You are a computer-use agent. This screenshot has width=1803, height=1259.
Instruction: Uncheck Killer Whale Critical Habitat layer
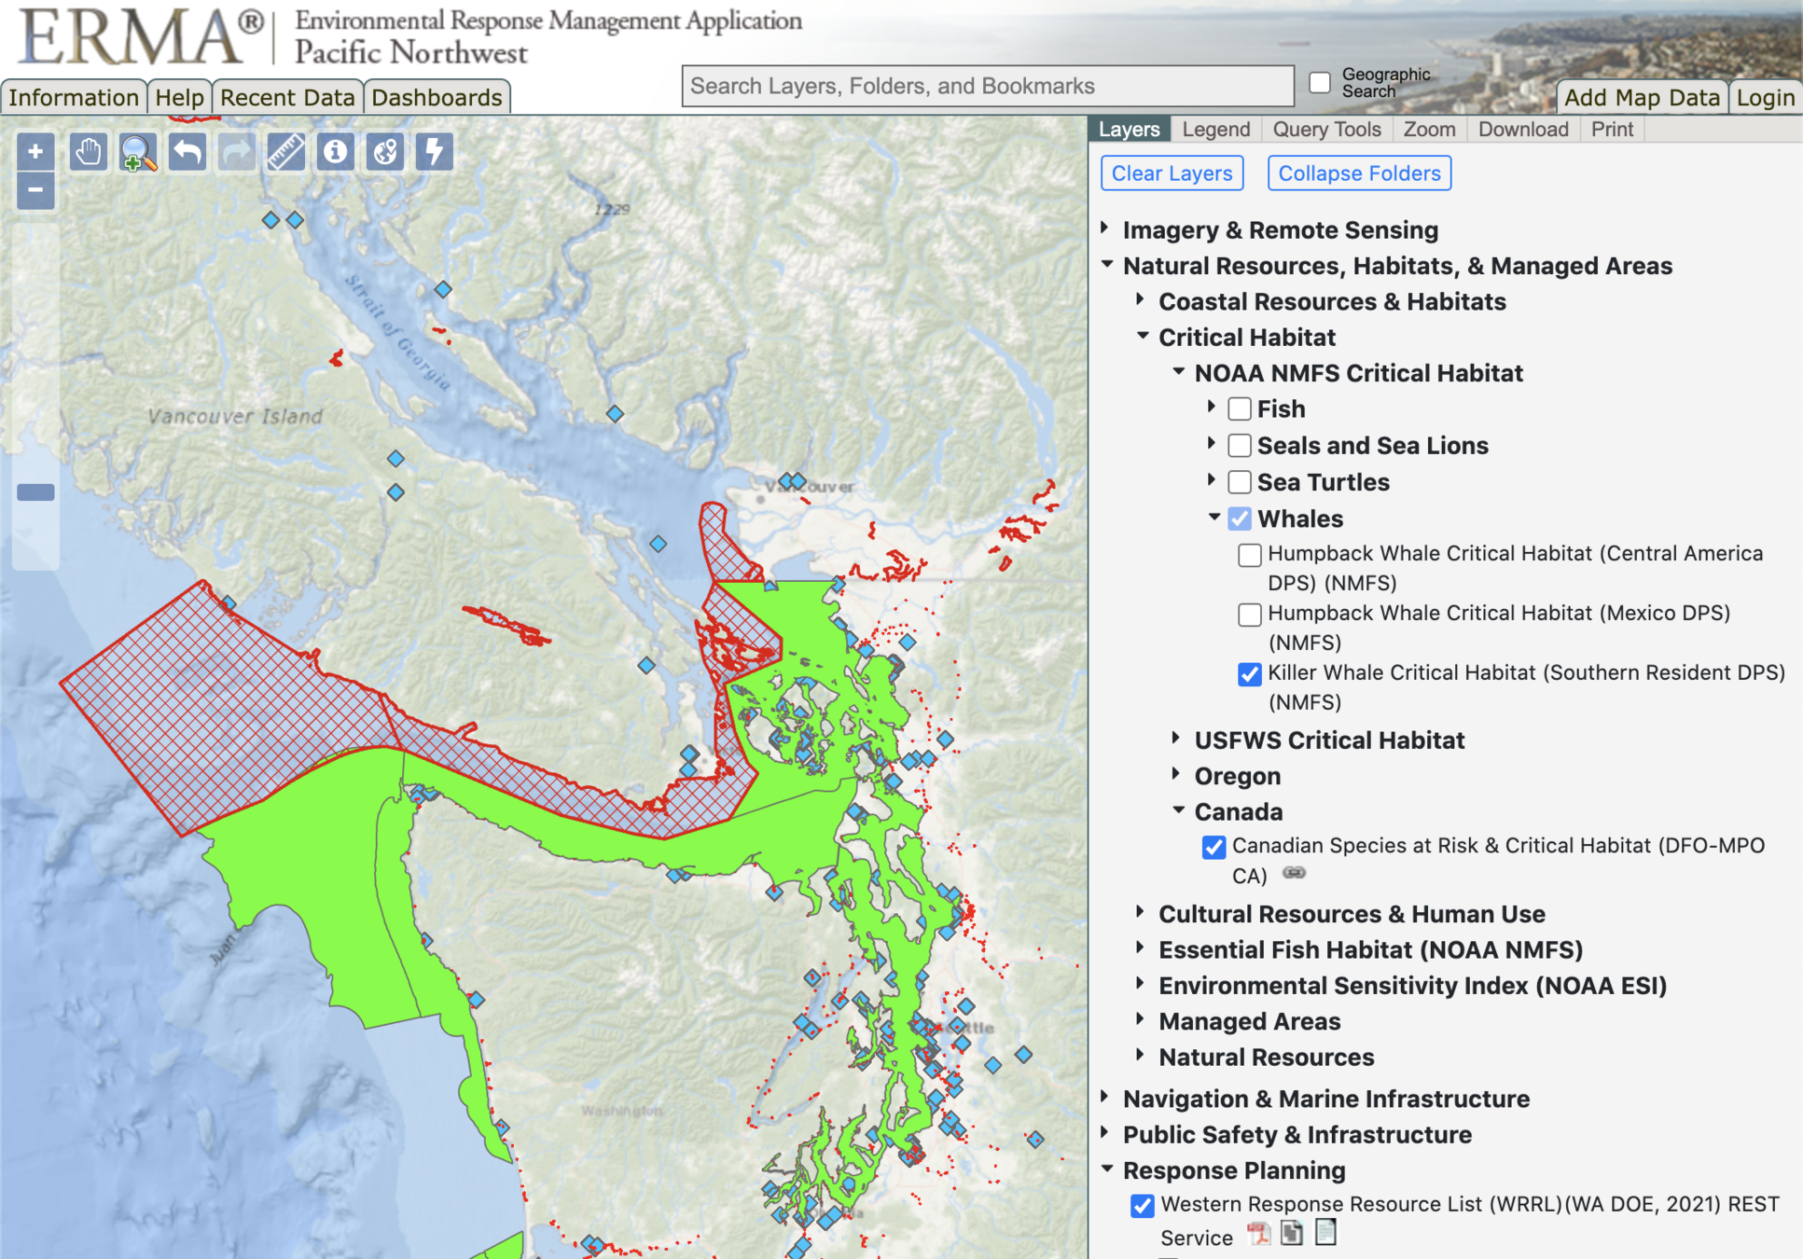(x=1249, y=673)
